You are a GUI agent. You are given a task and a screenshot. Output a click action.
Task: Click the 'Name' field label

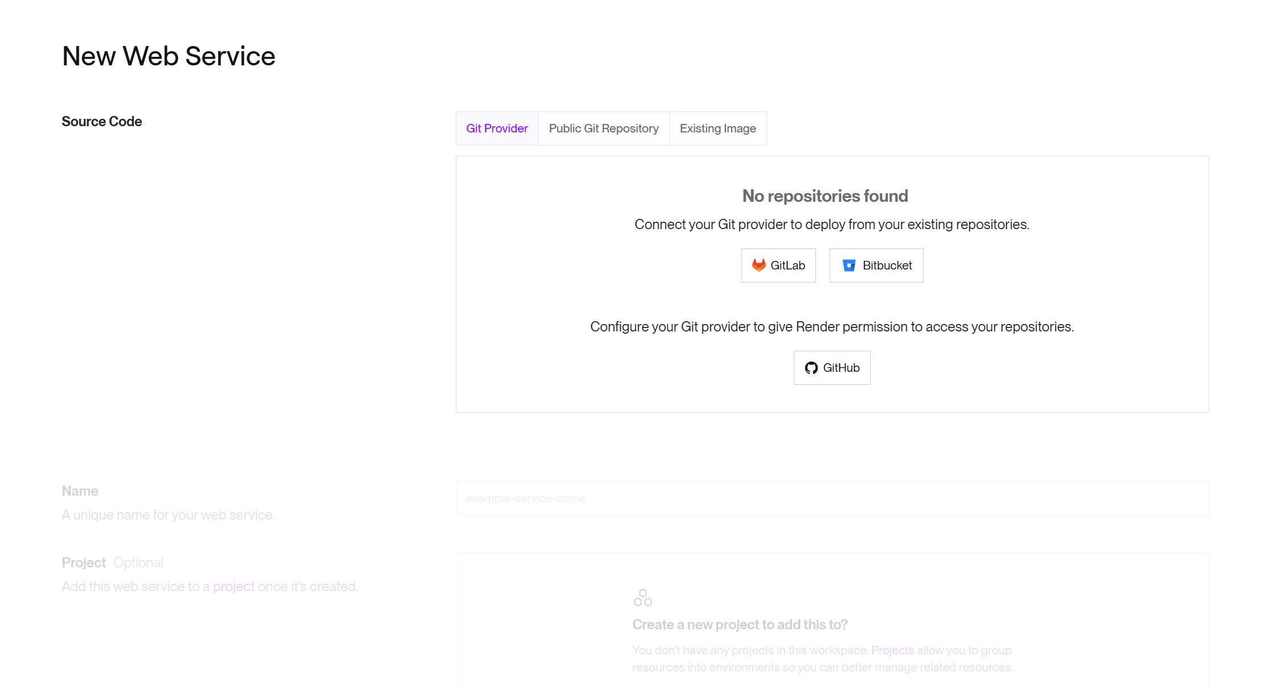tap(80, 491)
